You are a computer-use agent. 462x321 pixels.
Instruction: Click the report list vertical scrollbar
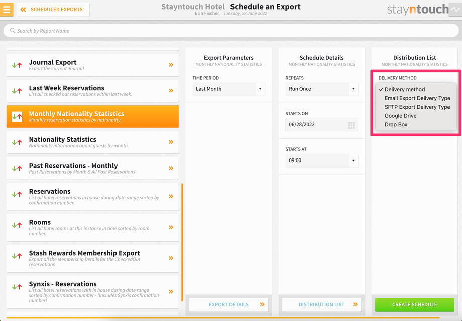(x=182, y=242)
